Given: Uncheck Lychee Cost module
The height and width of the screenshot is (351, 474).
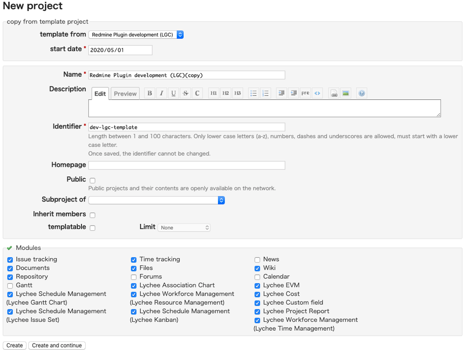Looking at the screenshot, I should coord(257,294).
